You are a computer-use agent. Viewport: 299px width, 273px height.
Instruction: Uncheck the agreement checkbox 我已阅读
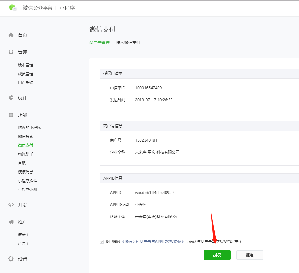click(x=101, y=242)
